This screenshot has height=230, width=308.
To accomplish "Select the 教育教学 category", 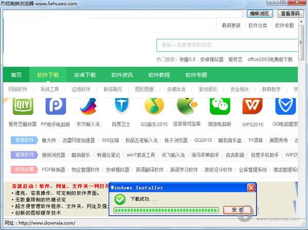I will click(271, 89).
